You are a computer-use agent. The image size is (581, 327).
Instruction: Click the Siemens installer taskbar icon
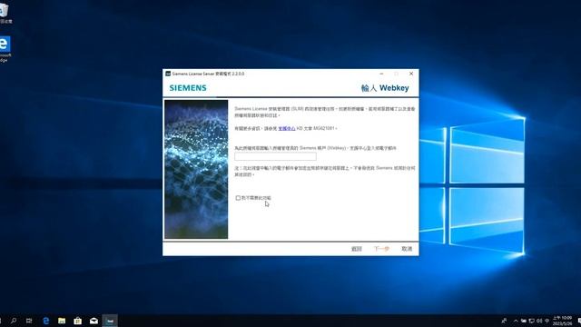(110, 321)
